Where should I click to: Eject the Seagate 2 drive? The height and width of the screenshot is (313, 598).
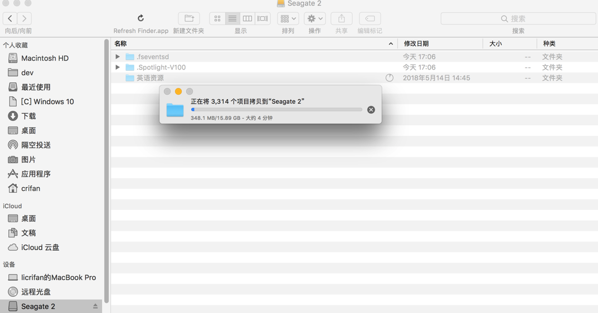[x=95, y=306]
